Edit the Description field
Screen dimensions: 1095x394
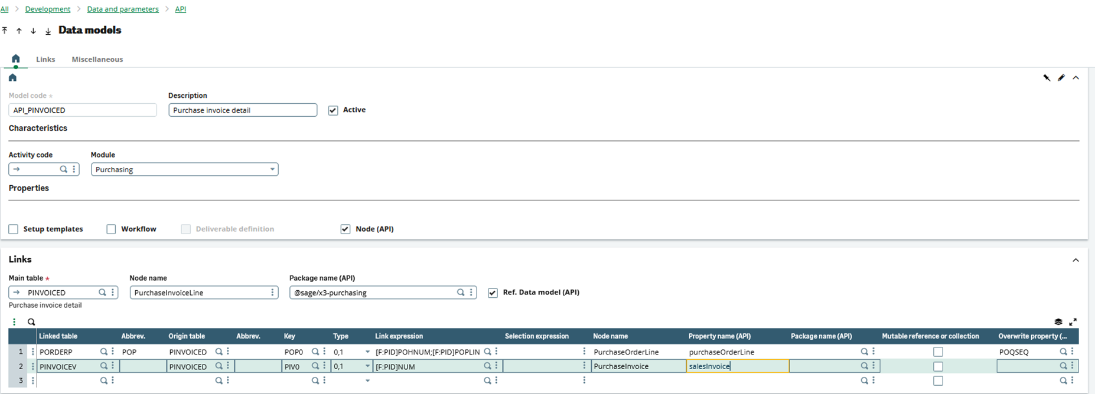243,110
